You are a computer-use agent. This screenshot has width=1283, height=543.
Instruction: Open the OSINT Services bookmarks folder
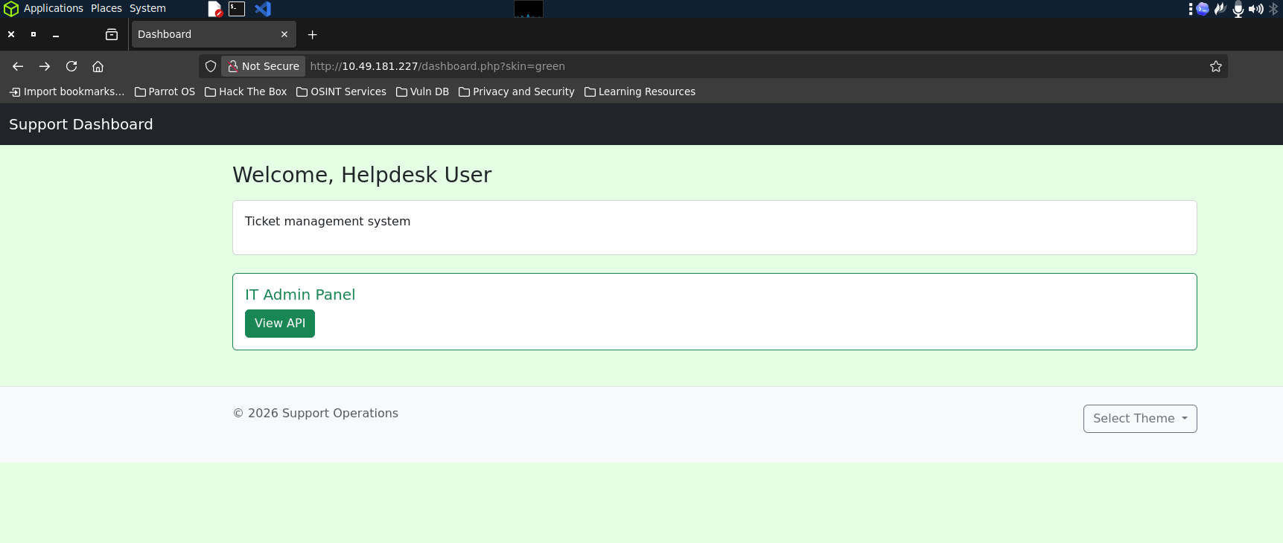click(341, 91)
